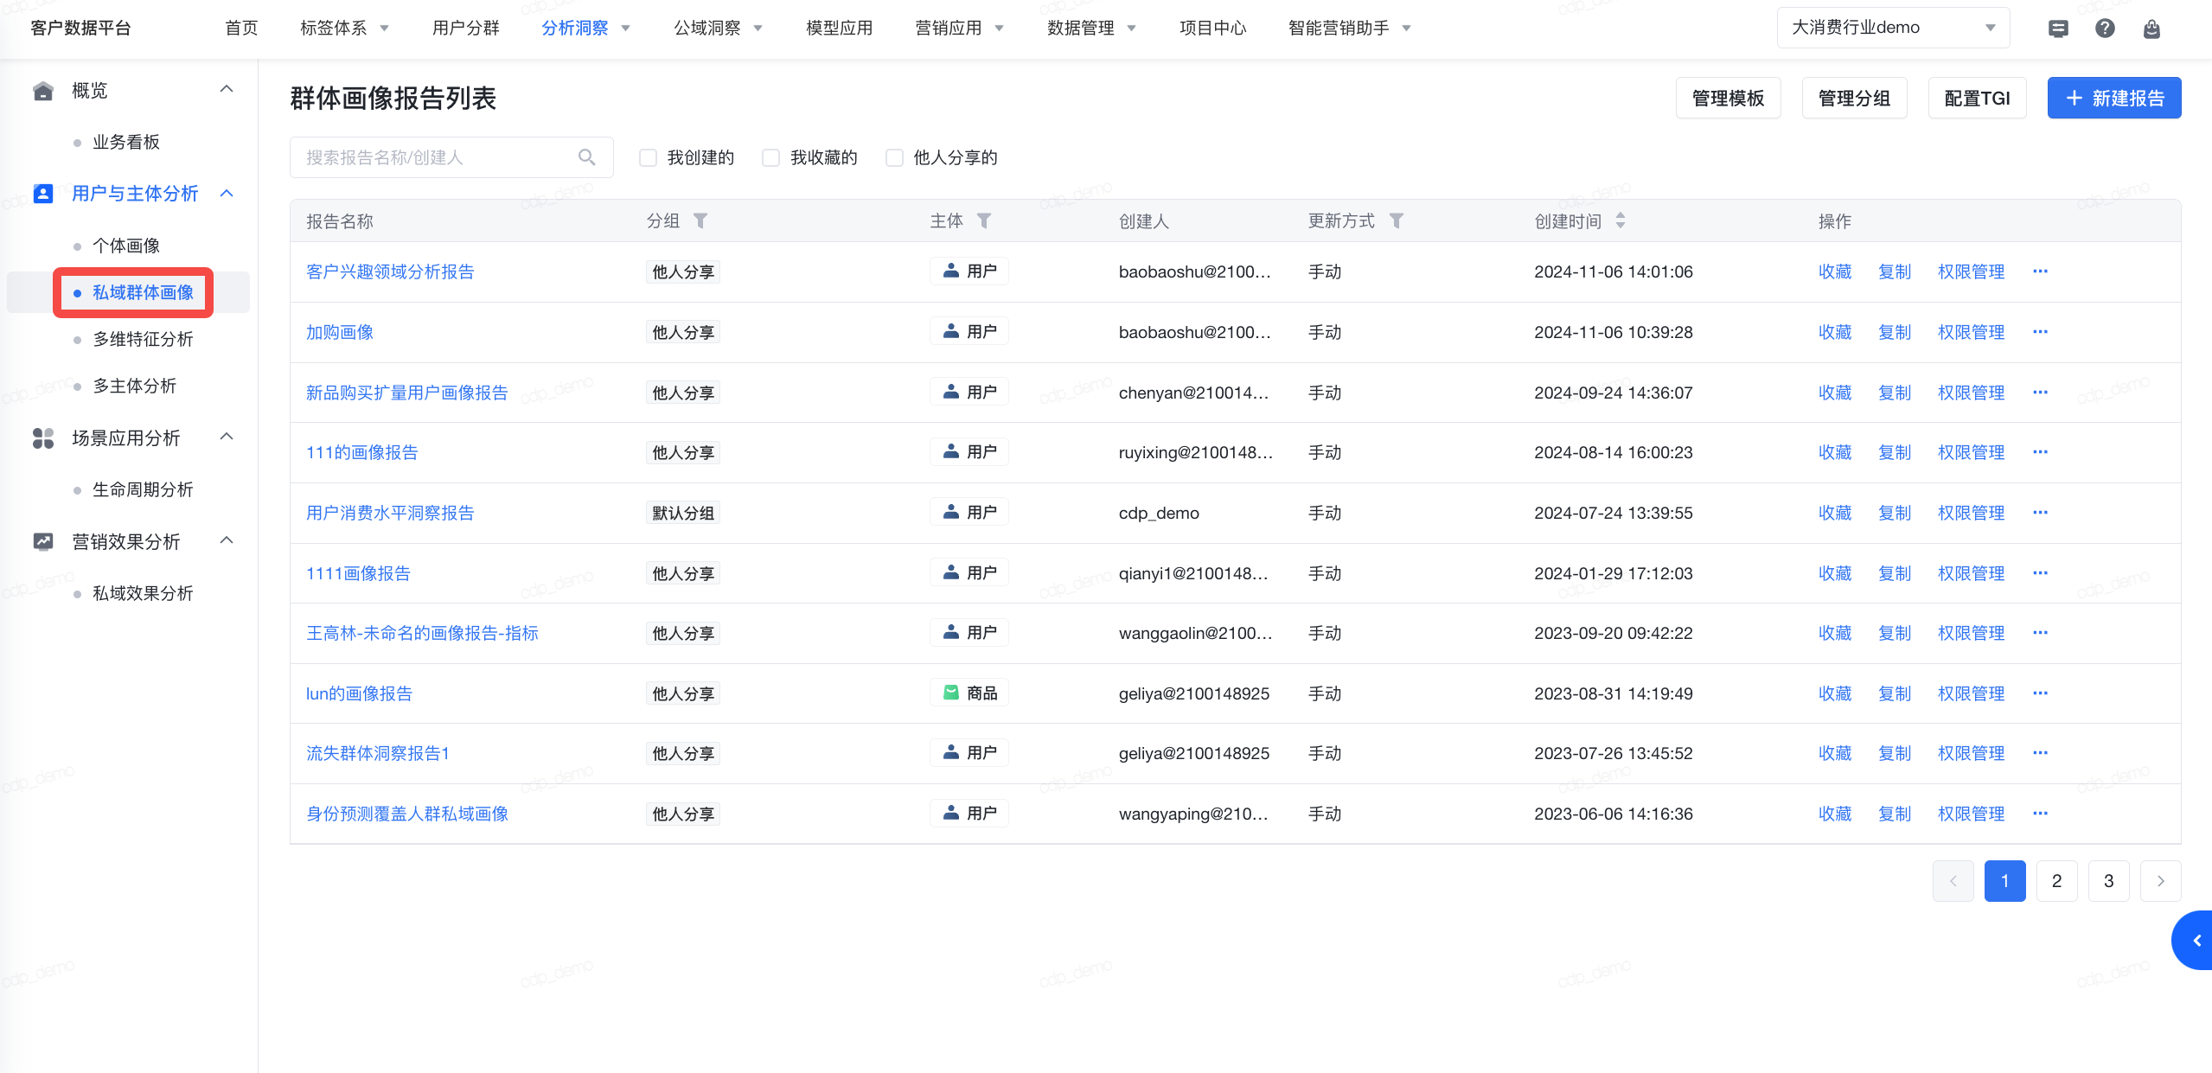This screenshot has height=1073, width=2212.
Task: Click the shopping bag icon top right
Action: point(2151,29)
